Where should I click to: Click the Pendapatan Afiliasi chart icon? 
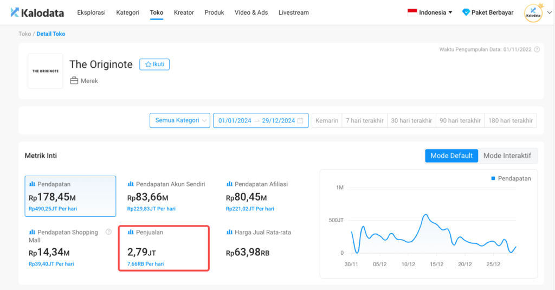pos(229,184)
